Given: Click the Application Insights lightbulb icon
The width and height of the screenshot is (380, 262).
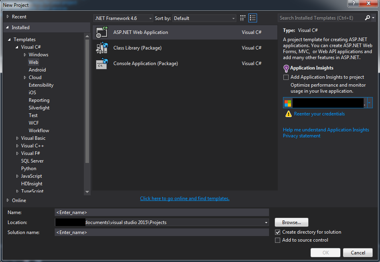Looking at the screenshot, I should tap(286, 68).
